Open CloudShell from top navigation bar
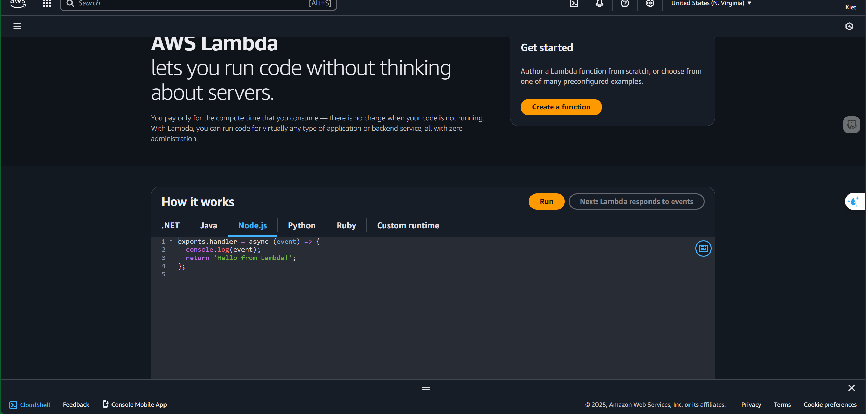 (x=574, y=3)
